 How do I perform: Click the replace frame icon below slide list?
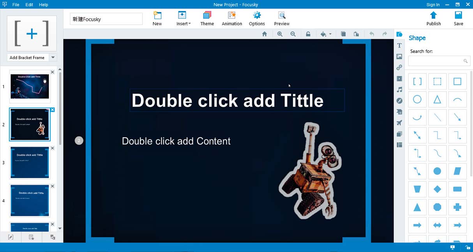pyautogui.click(x=53, y=237)
